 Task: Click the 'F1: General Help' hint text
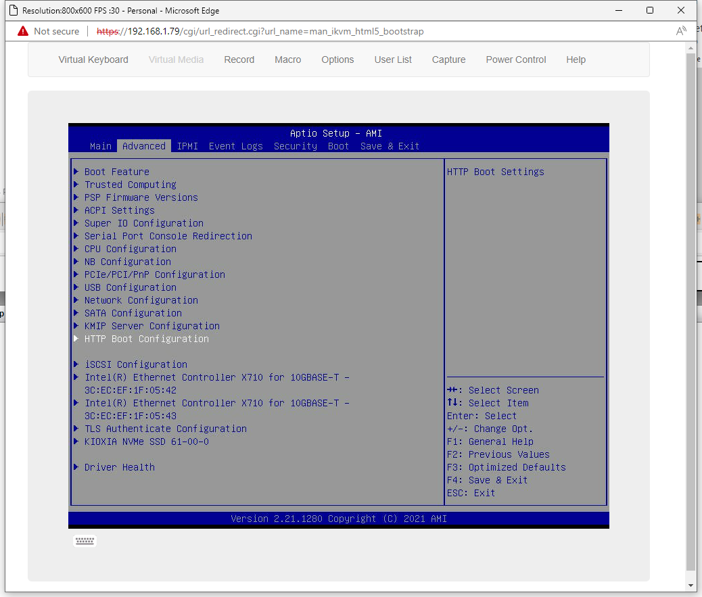click(x=490, y=441)
